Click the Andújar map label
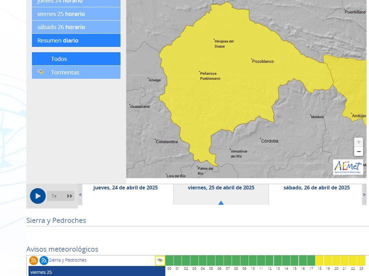 pyautogui.click(x=359, y=116)
